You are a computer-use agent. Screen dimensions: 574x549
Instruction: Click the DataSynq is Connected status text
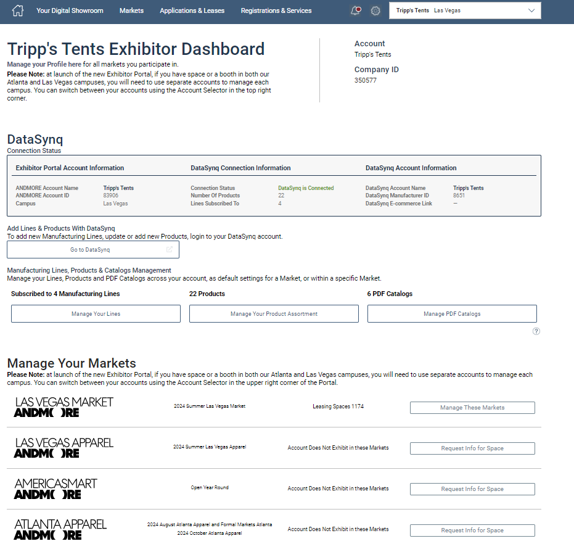pyautogui.click(x=306, y=188)
